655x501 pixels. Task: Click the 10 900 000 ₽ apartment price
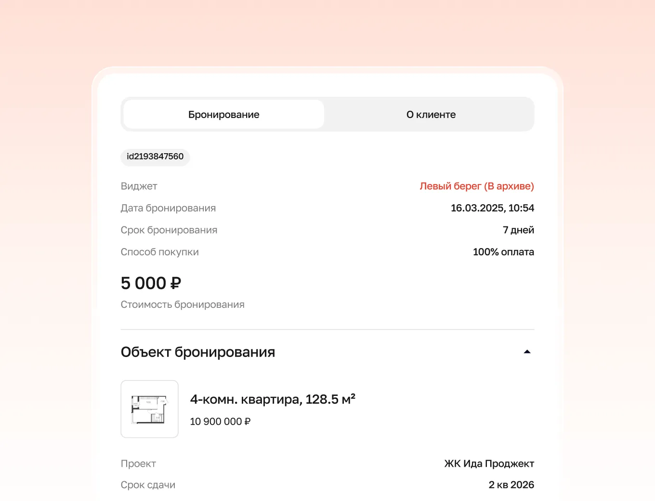pos(220,422)
